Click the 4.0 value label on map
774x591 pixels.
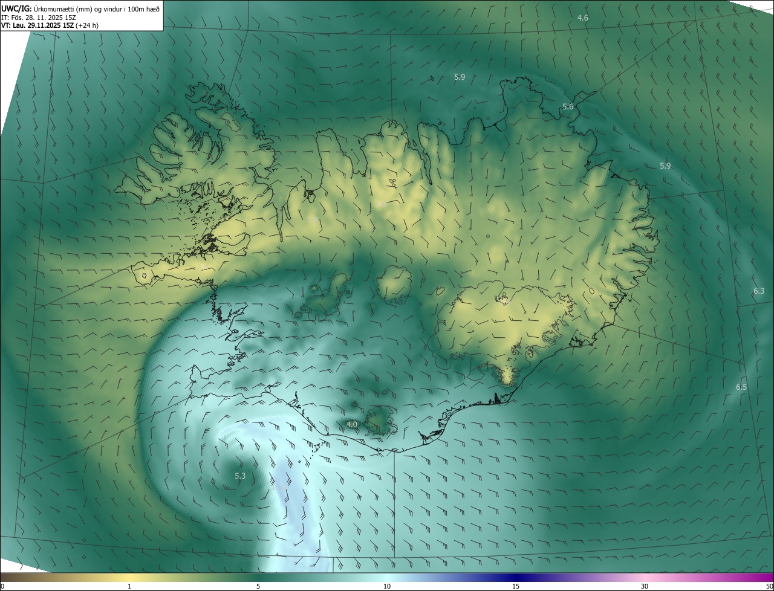[x=351, y=425]
